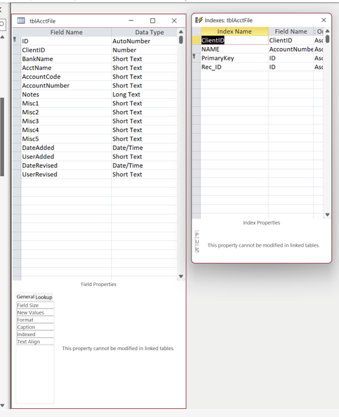Select the NAME index name
339x417 pixels.
pyautogui.click(x=234, y=49)
